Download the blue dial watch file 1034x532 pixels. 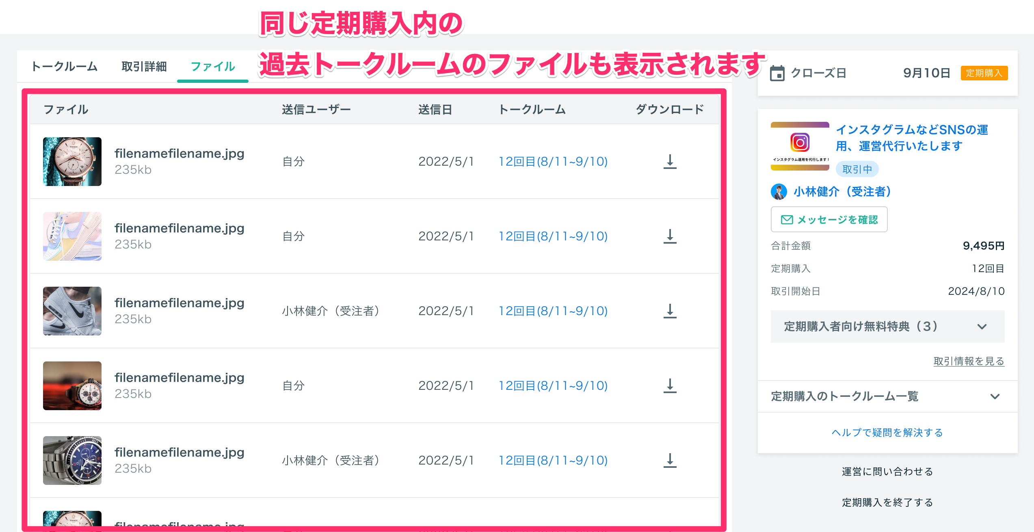point(670,461)
